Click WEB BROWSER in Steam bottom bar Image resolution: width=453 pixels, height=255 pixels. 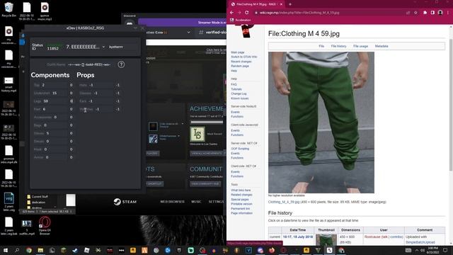tap(172, 201)
